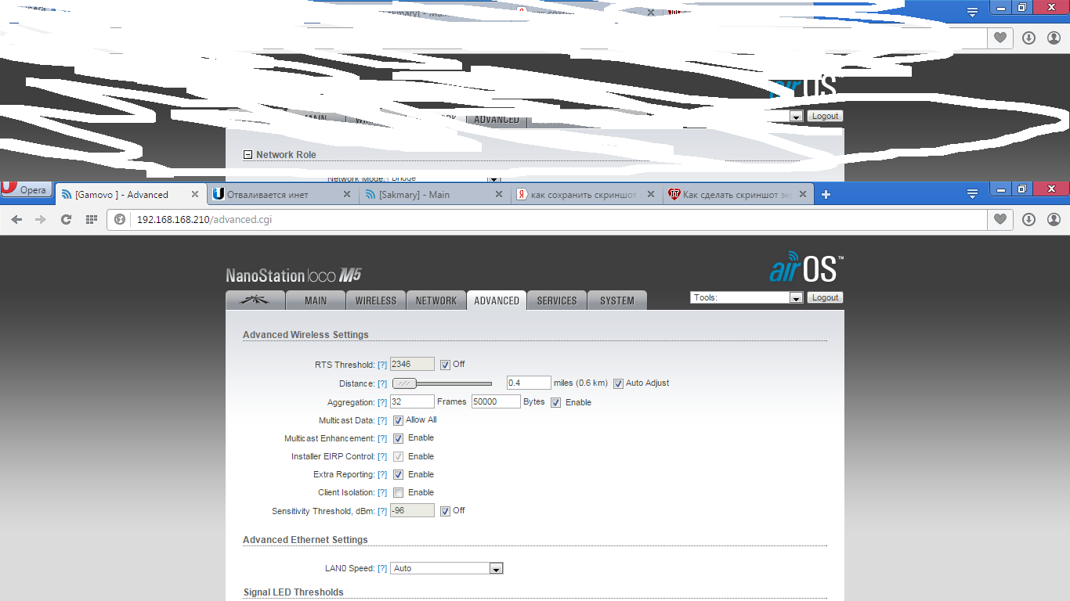Switch to the SYSTEM tab
The width and height of the screenshot is (1070, 601).
click(617, 300)
